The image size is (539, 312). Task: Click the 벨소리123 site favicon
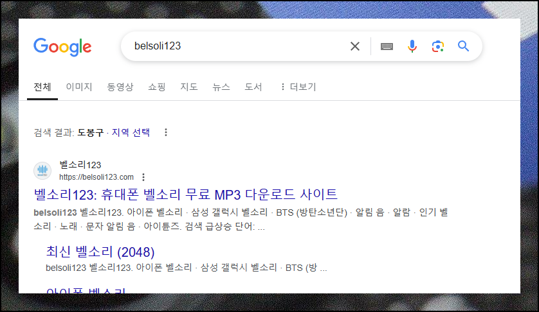pyautogui.click(x=42, y=171)
